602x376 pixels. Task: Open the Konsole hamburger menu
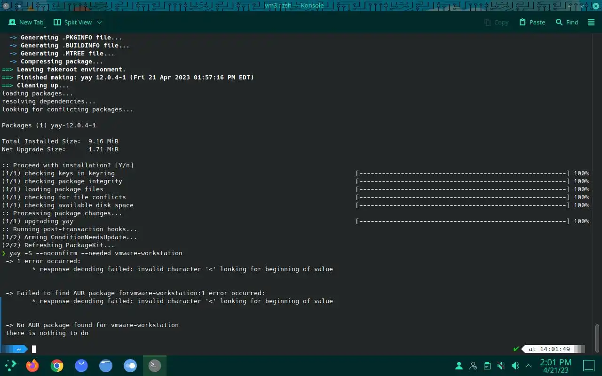pos(591,22)
